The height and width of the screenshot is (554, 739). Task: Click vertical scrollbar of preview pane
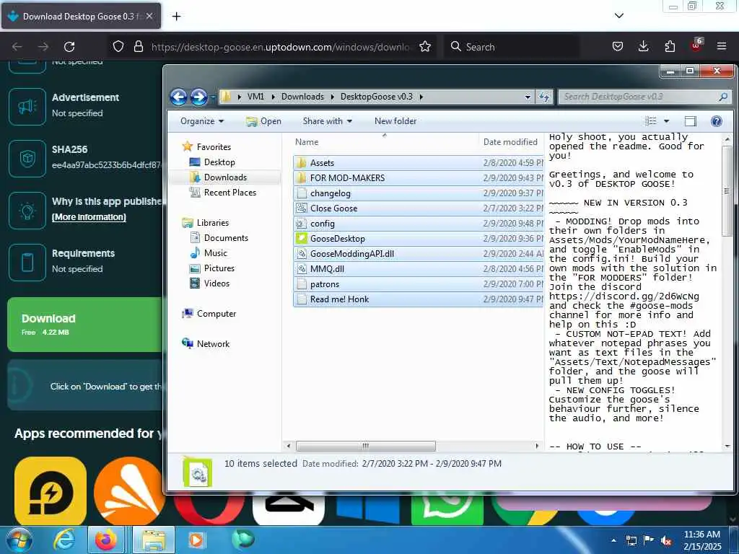coord(727,190)
